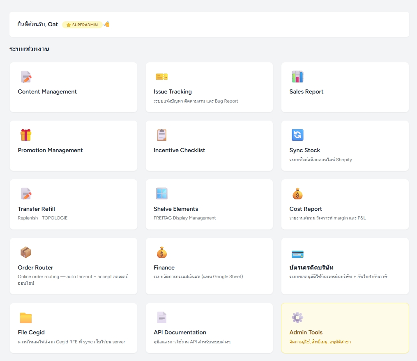This screenshot has width=417, height=361.
Task: Click the Order Router package box icon
Action: click(26, 252)
